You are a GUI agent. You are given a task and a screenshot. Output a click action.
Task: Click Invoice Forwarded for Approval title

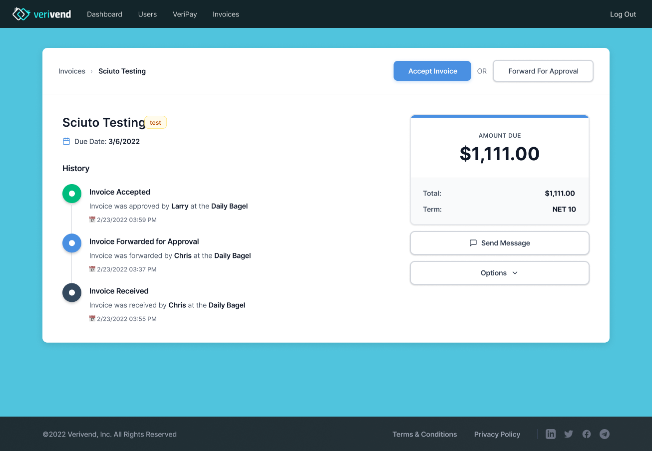point(144,241)
